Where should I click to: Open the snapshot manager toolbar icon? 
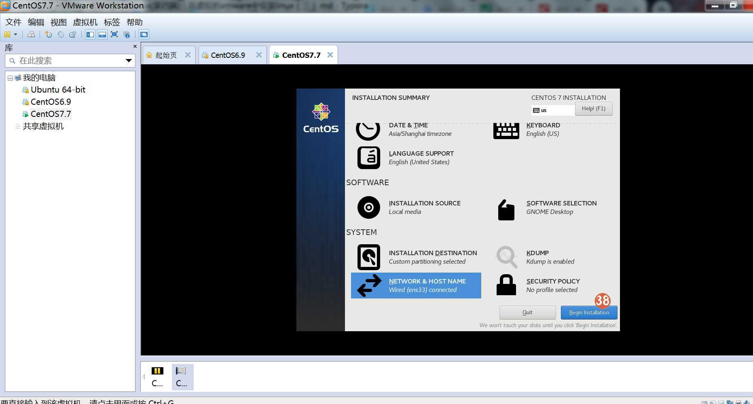(x=73, y=34)
